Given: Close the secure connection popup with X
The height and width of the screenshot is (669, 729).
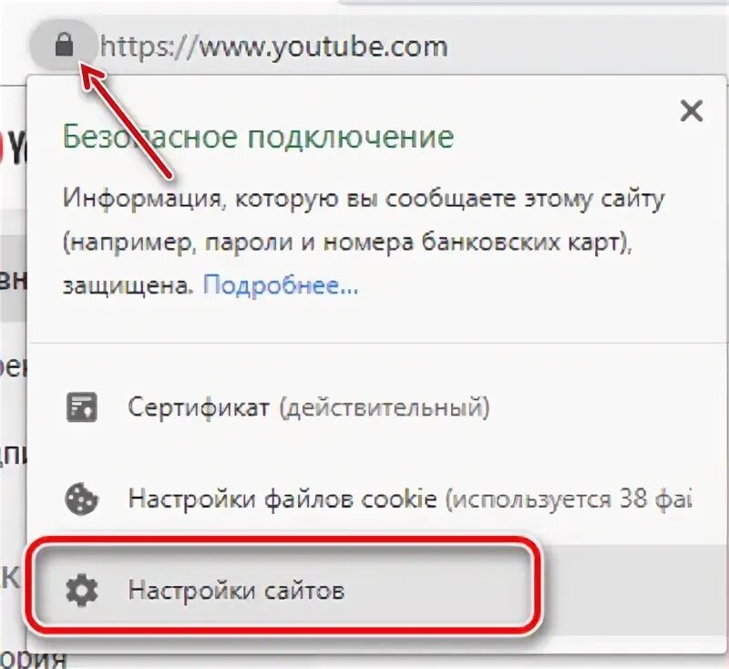Looking at the screenshot, I should pyautogui.click(x=691, y=111).
